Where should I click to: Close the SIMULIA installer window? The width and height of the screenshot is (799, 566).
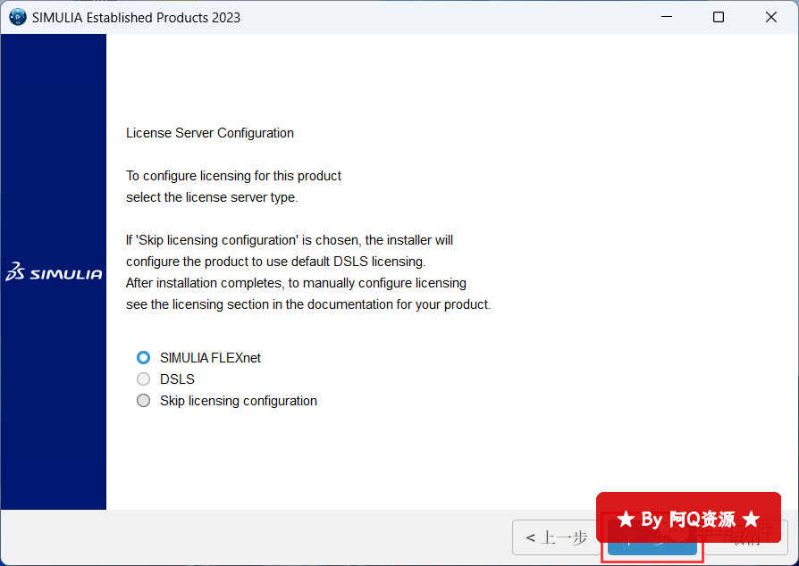coord(771,17)
